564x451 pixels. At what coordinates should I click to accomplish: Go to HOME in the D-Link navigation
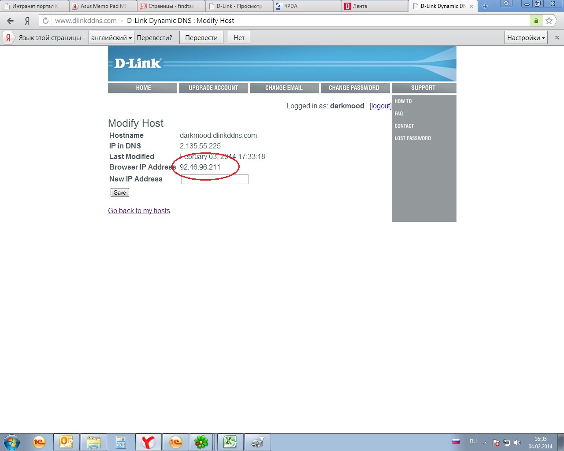pyautogui.click(x=143, y=88)
